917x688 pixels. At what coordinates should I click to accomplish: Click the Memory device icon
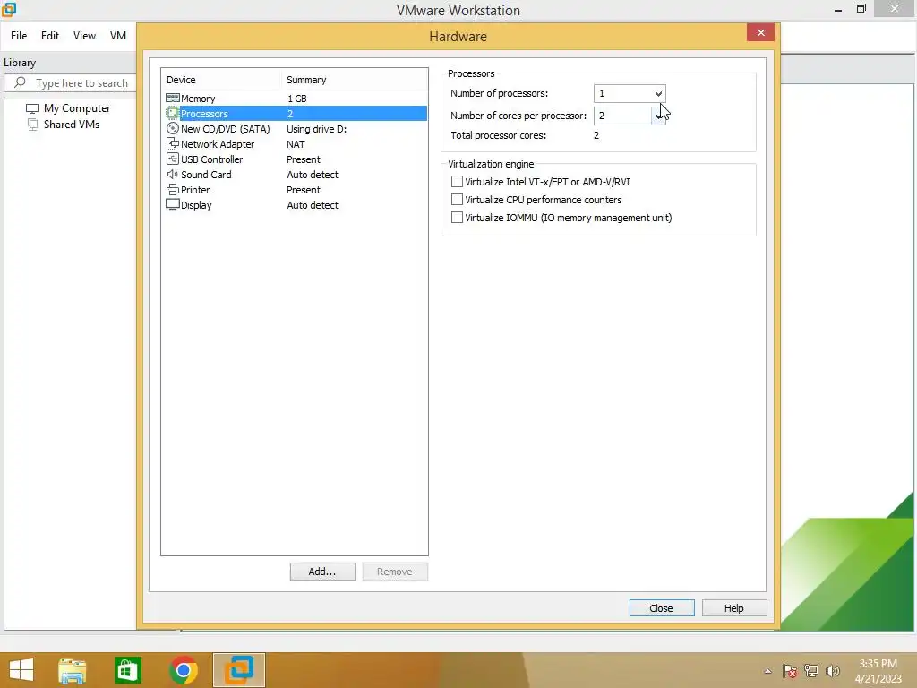[173, 99]
